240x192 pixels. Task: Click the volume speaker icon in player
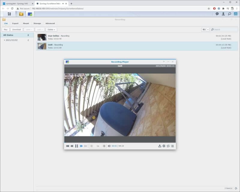[x=109, y=146]
